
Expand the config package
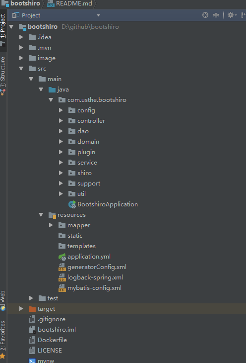(61, 110)
